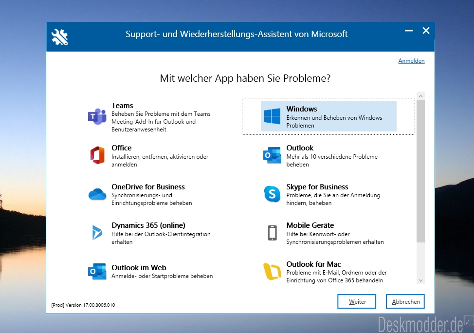
Task: Click the Outlook im Web icon
Action: point(97,271)
